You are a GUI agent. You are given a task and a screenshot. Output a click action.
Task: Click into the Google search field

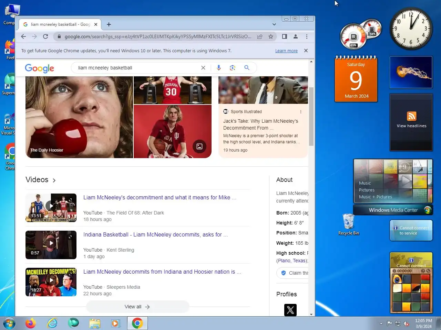click(x=138, y=68)
